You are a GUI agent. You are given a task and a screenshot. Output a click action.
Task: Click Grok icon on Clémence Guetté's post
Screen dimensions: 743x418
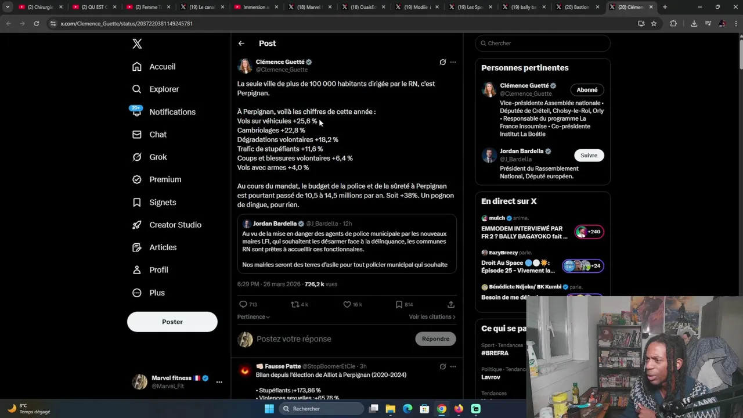point(442,62)
